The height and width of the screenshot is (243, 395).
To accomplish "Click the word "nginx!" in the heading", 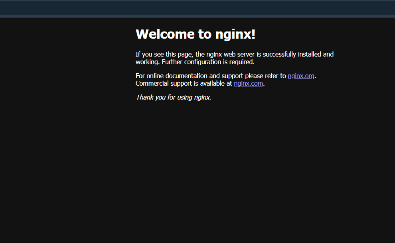I will coord(235,34).
